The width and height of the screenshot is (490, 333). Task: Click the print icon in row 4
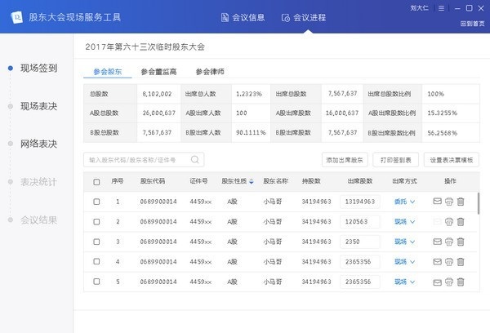point(449,262)
